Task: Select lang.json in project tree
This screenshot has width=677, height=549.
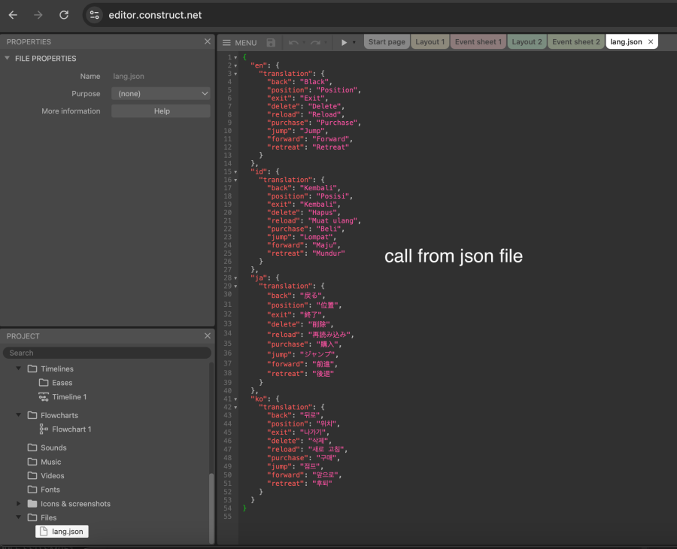Action: (62, 531)
